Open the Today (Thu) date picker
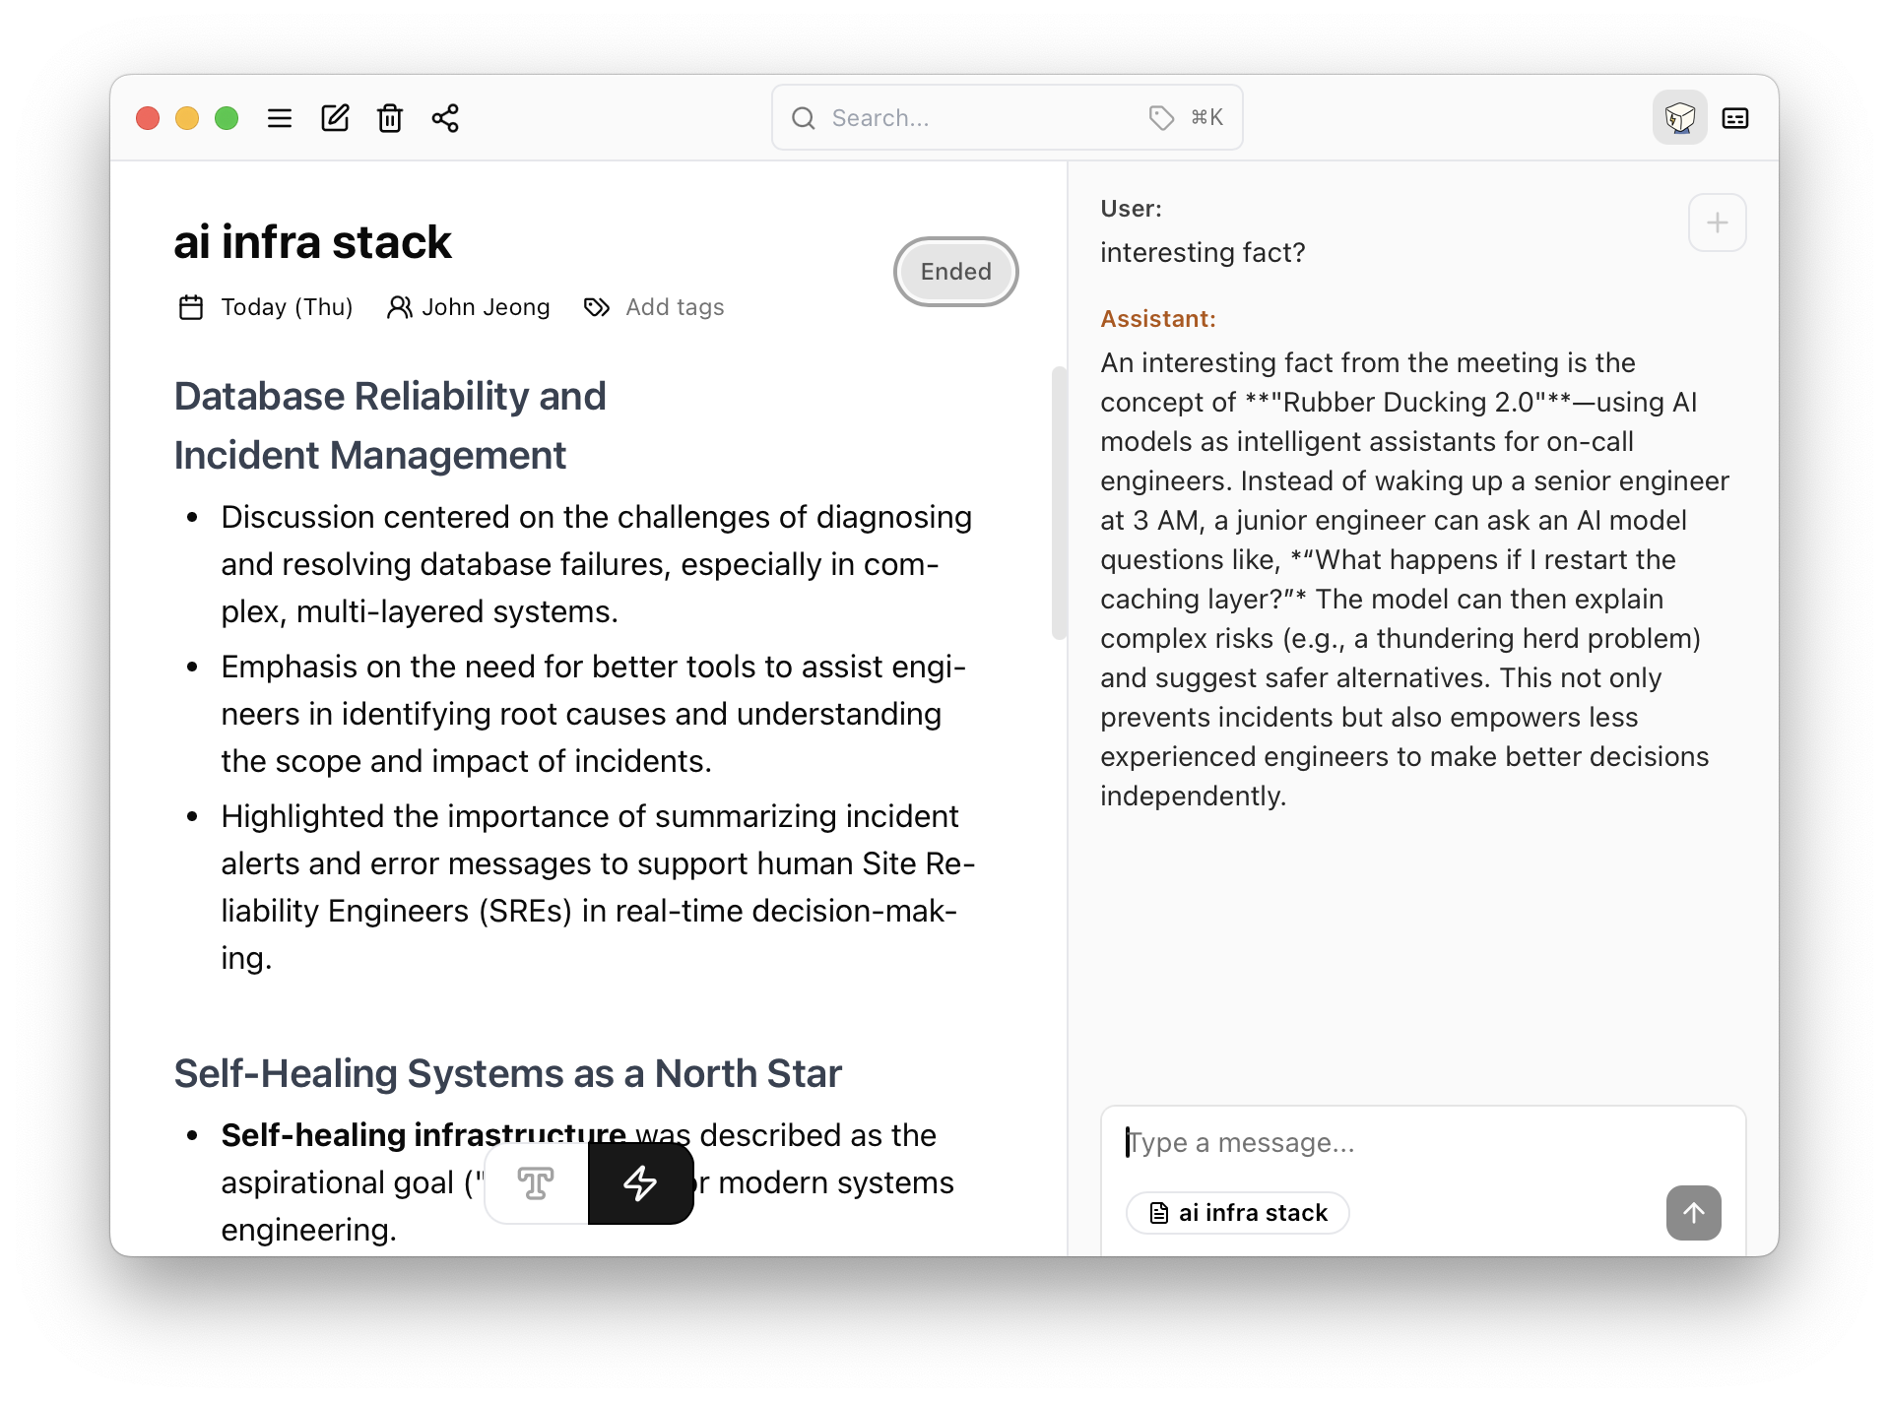Viewport: 1889px width, 1402px height. [266, 307]
